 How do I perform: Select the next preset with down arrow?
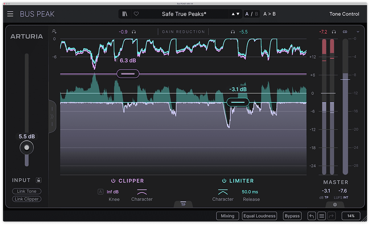tap(238, 14)
